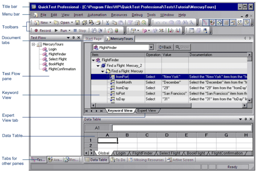Click the magnifier results icon beside Paste group
The image size is (260, 175).
pos(144,22)
